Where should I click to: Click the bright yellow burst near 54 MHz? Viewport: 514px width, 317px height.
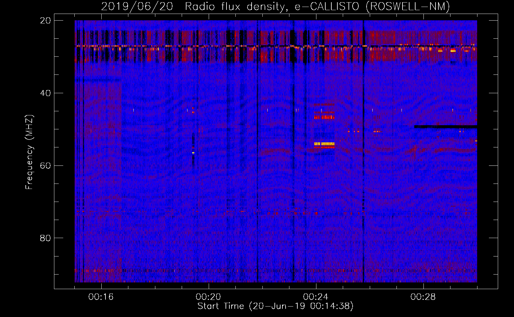click(324, 144)
